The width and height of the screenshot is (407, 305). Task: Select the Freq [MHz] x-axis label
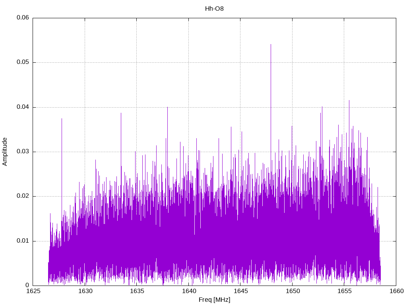(214, 299)
